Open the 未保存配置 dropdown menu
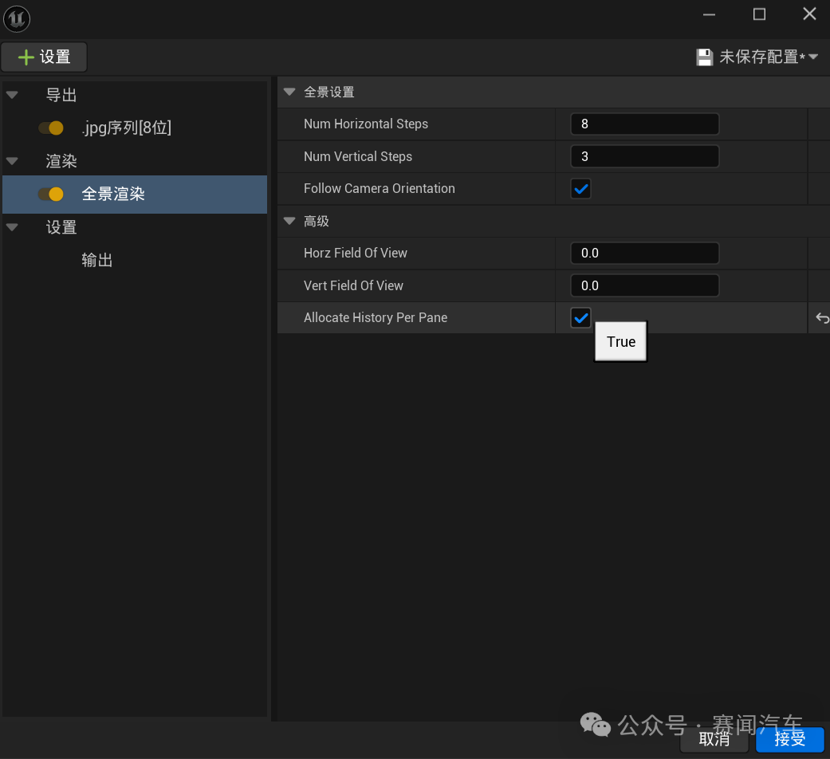 click(x=812, y=57)
